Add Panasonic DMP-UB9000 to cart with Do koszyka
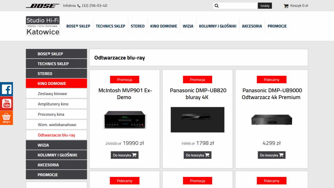 point(272,155)
